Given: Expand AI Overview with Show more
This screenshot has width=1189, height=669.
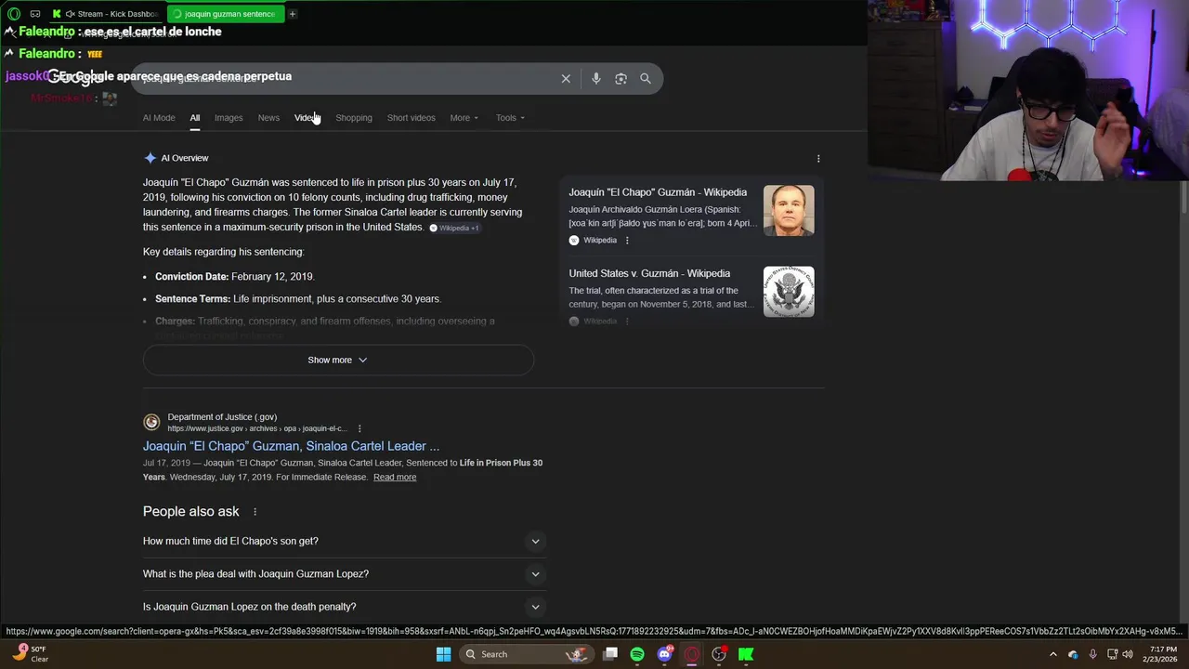Looking at the screenshot, I should click(338, 361).
